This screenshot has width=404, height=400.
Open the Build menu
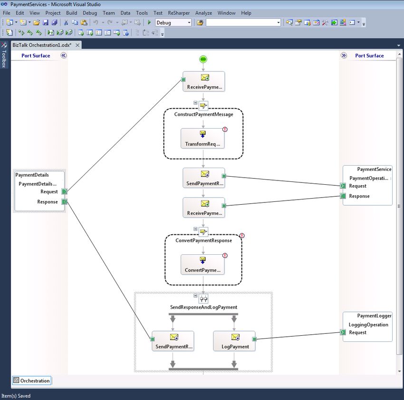point(71,13)
